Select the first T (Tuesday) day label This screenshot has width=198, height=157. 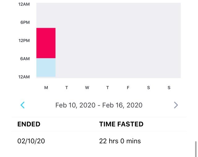coord(67,87)
